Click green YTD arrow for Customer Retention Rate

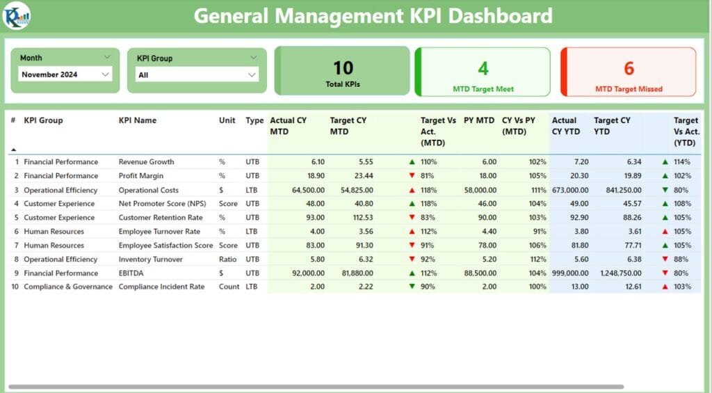coord(665,217)
